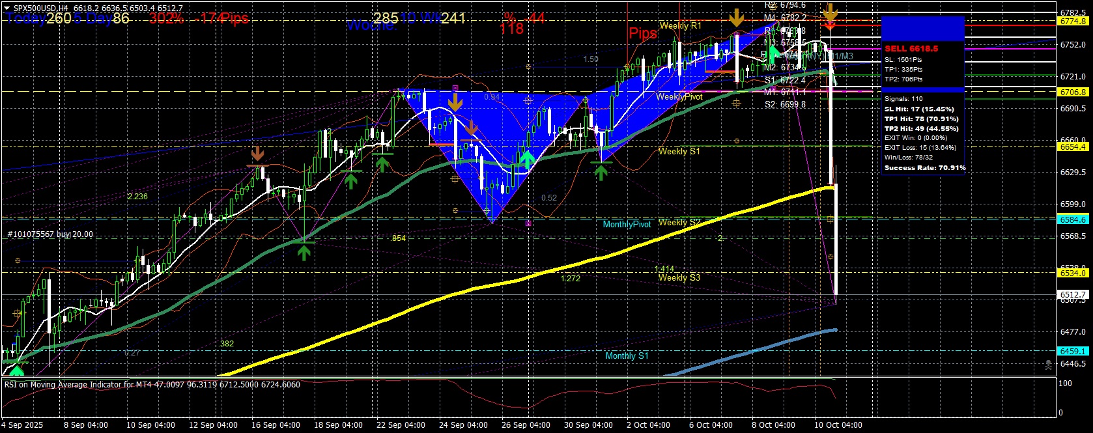Click the gold down arrow above Weekly R1
The image size is (1093, 433).
736,18
